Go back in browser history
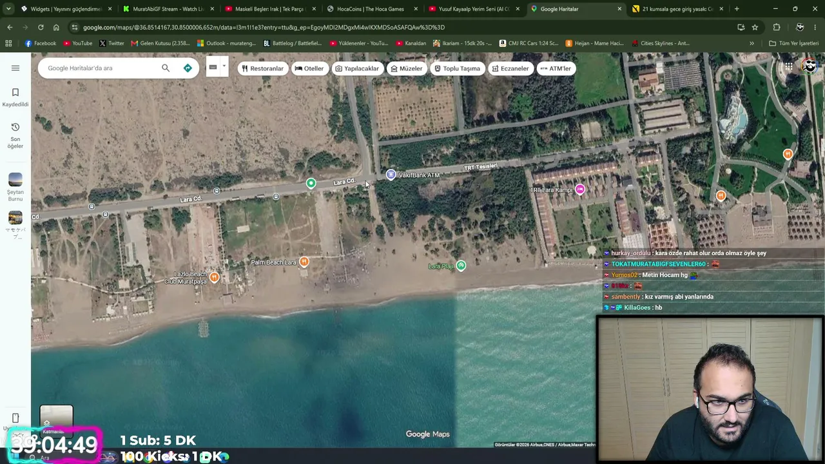Image resolution: width=825 pixels, height=464 pixels. [x=10, y=27]
